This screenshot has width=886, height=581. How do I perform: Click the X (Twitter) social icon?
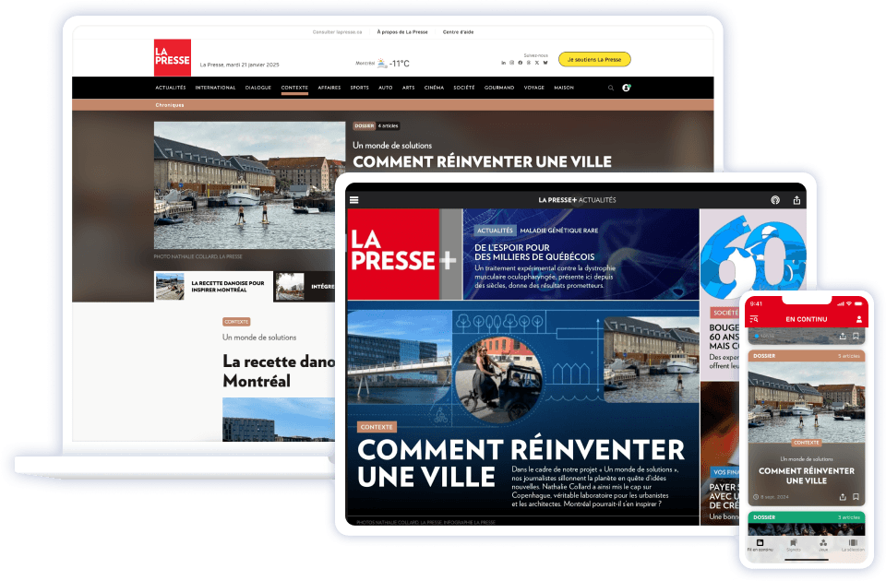tap(537, 62)
